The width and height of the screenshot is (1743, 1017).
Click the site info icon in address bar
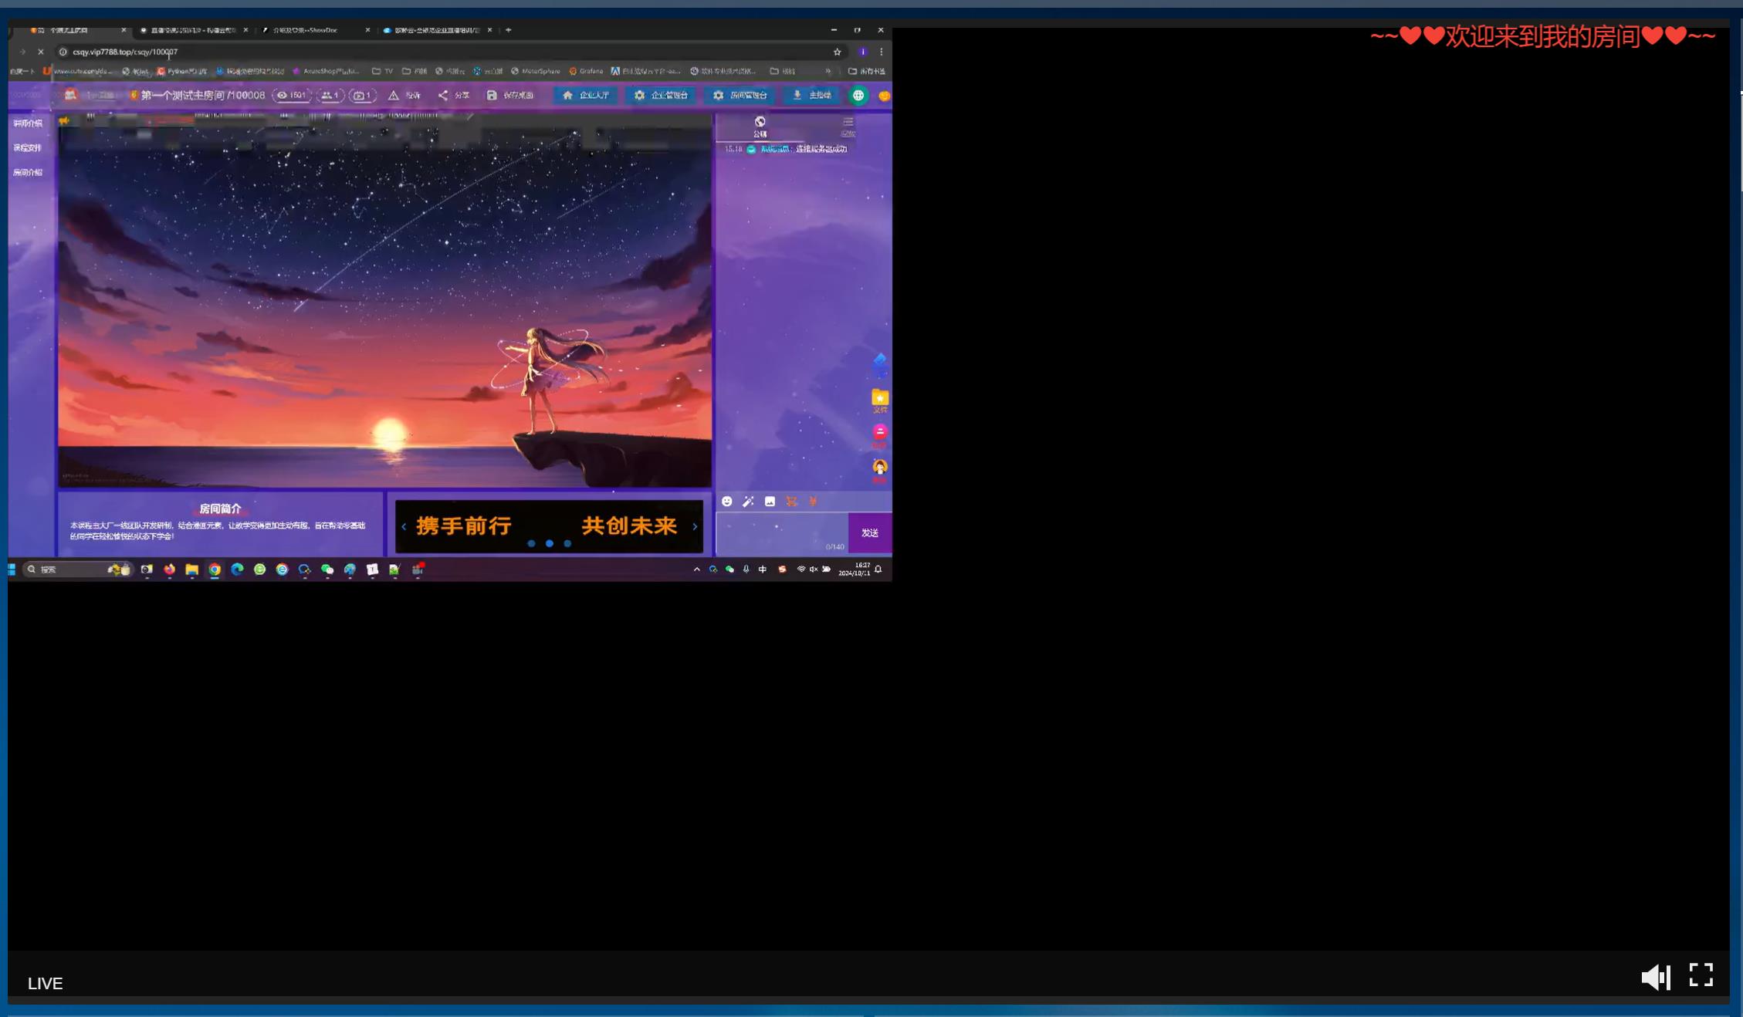click(x=63, y=52)
